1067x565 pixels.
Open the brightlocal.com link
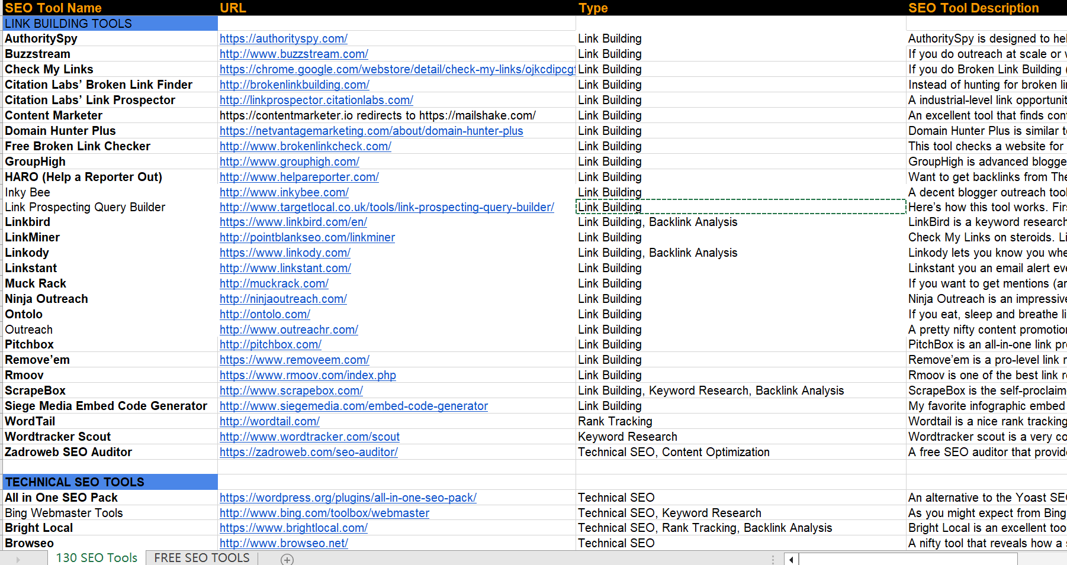pyautogui.click(x=294, y=528)
